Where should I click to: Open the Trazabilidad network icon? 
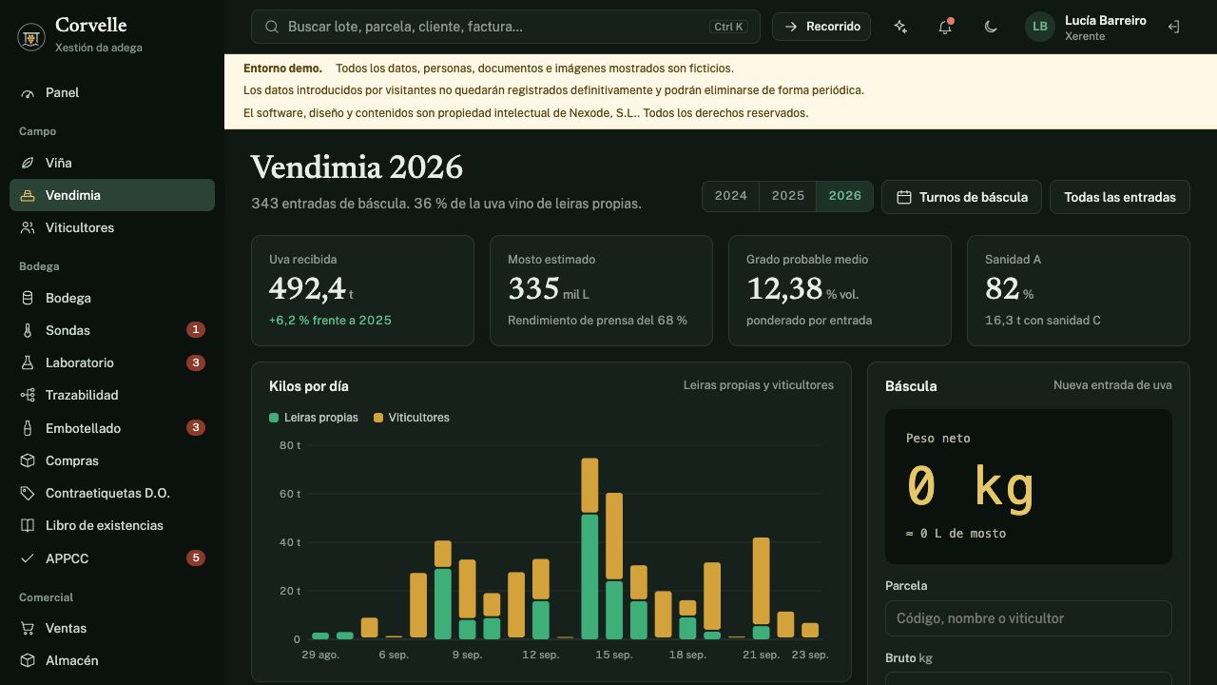(28, 396)
